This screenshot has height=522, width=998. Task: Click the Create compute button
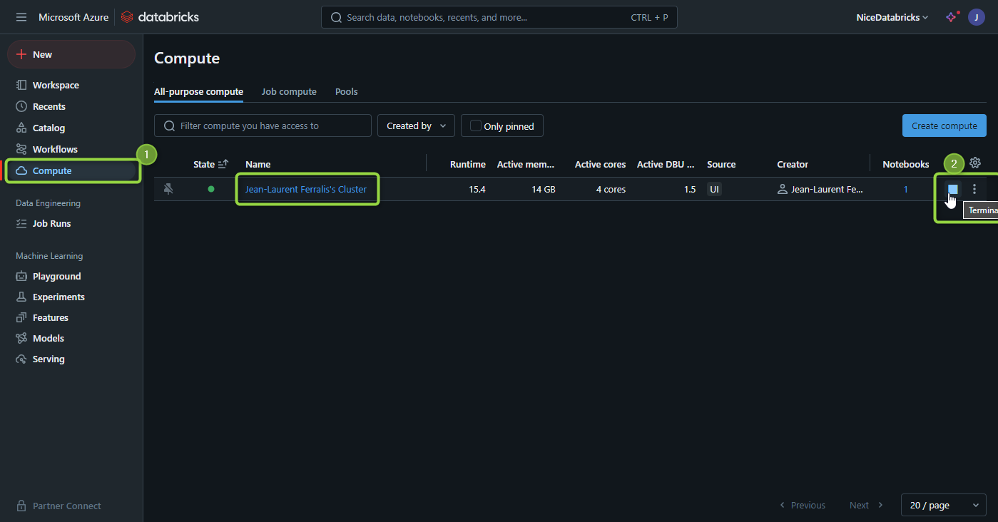tap(944, 126)
